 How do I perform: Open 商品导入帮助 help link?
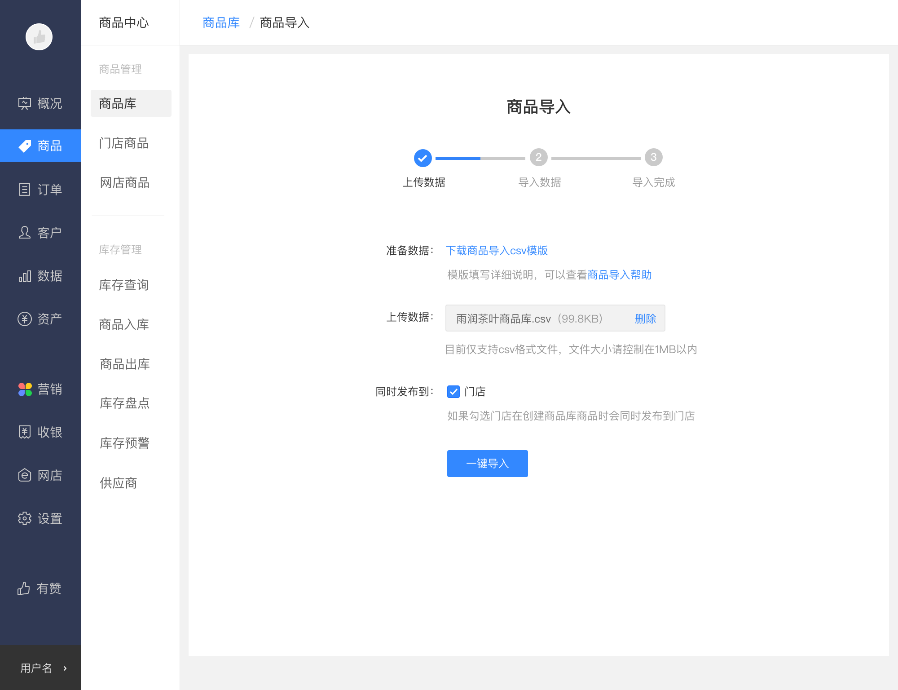click(x=620, y=274)
